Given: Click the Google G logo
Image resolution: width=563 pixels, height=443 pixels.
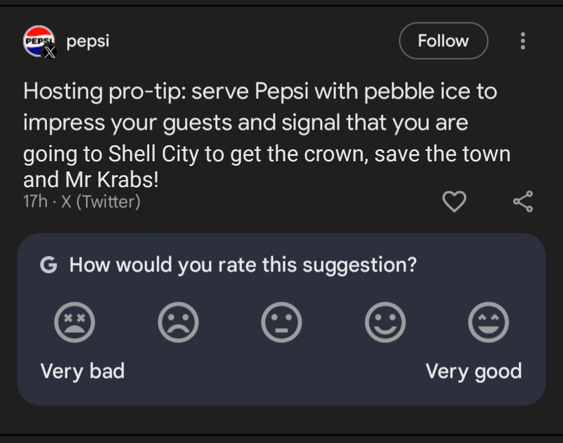Looking at the screenshot, I should 48,265.
